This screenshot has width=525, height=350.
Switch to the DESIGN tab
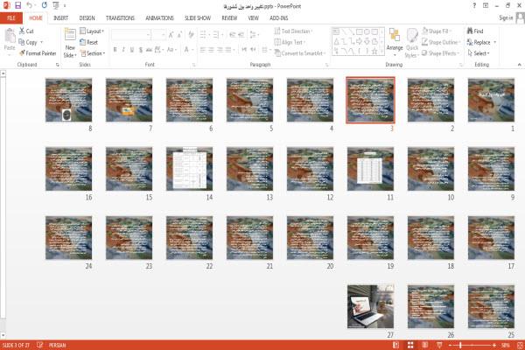tap(87, 18)
